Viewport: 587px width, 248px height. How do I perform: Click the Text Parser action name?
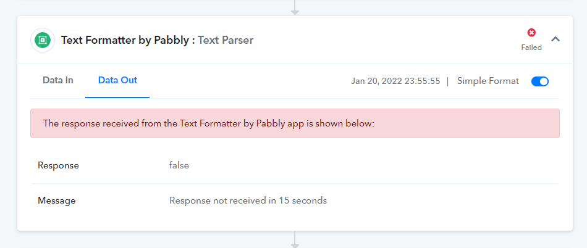click(x=226, y=40)
